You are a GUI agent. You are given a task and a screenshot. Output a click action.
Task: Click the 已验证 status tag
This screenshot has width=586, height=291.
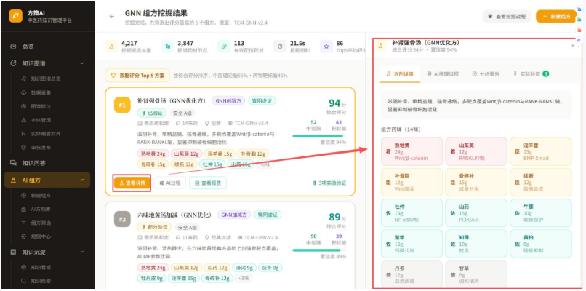[x=152, y=113]
